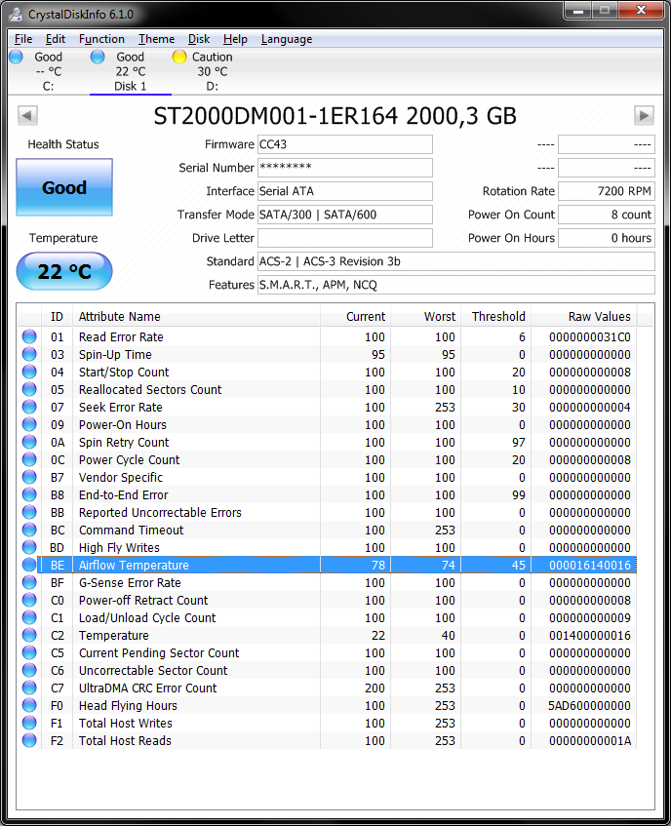Image resolution: width=671 pixels, height=826 pixels.
Task: Open the Language menu
Action: click(287, 39)
